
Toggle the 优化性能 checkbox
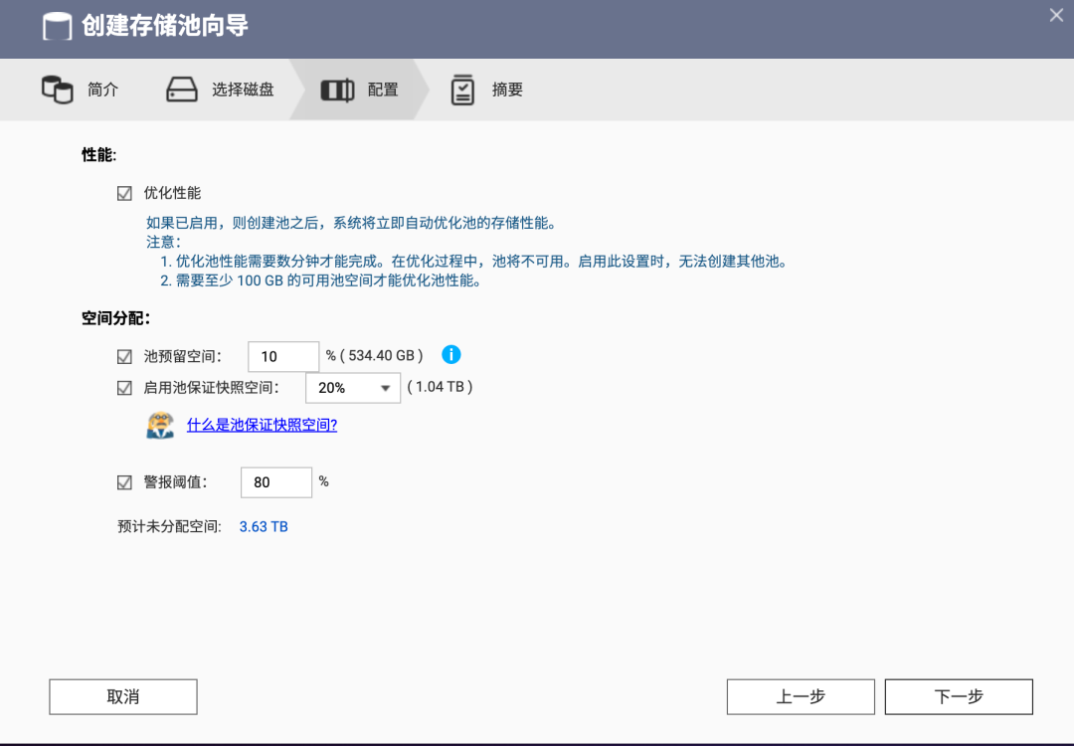(124, 193)
